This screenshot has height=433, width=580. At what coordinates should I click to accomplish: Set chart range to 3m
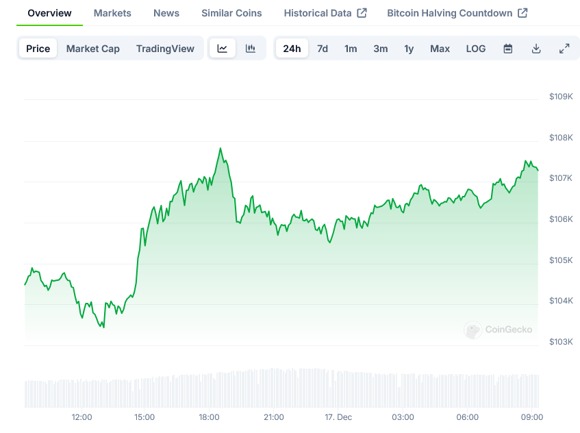(381, 49)
